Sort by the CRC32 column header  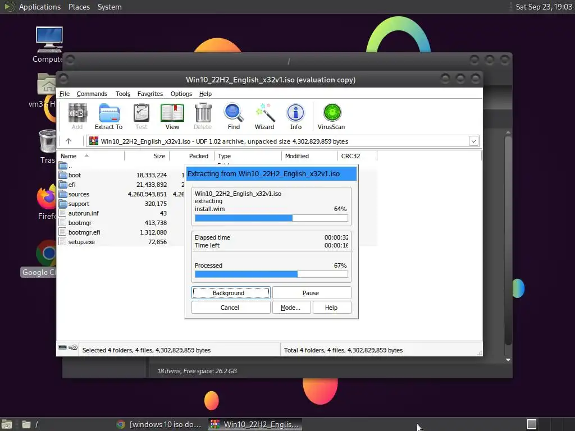pyautogui.click(x=357, y=156)
